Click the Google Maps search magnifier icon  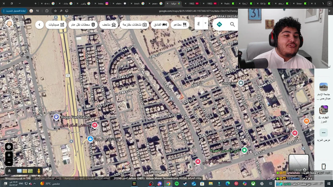click(232, 24)
